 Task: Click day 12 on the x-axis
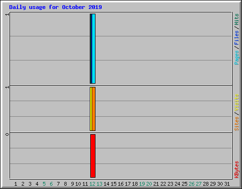[92, 184]
